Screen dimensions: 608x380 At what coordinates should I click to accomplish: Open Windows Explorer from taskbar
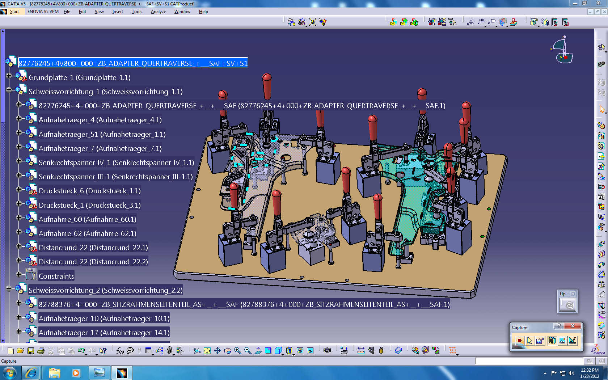(x=54, y=373)
